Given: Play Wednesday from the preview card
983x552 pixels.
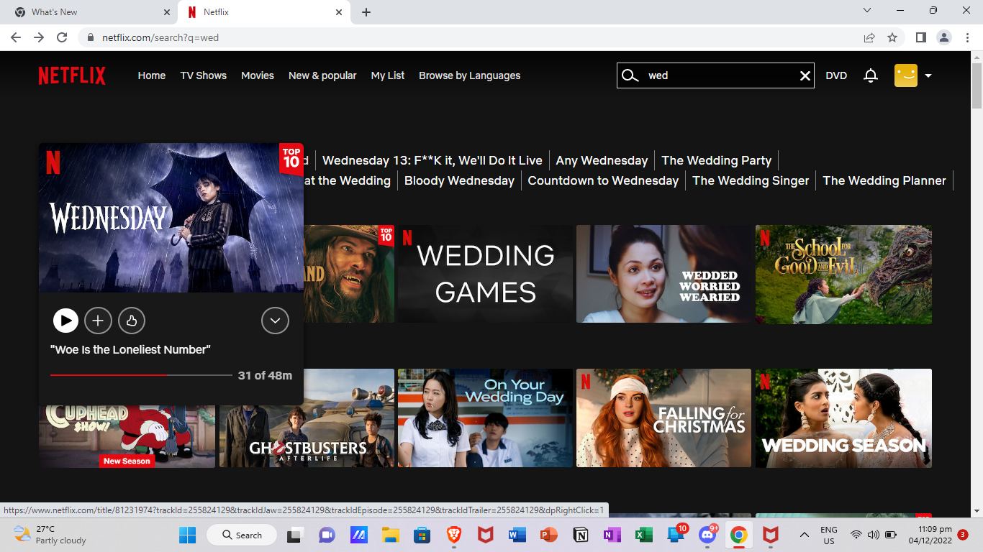Looking at the screenshot, I should [x=65, y=321].
